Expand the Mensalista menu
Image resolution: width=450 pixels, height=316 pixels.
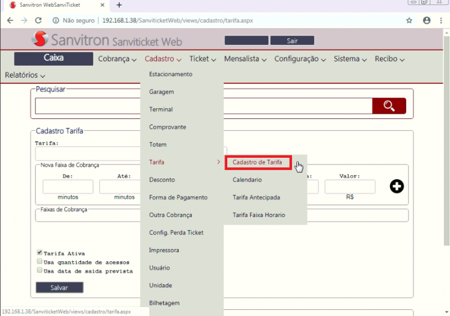[245, 59]
